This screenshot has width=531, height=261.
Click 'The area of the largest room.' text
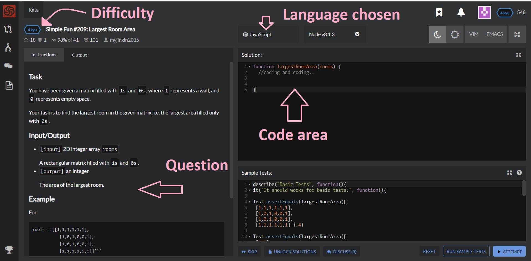[72, 185]
